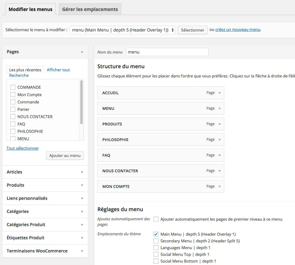Check the Secondary Menu depth 2 location
Screen dimensions: 295x265
click(x=156, y=241)
